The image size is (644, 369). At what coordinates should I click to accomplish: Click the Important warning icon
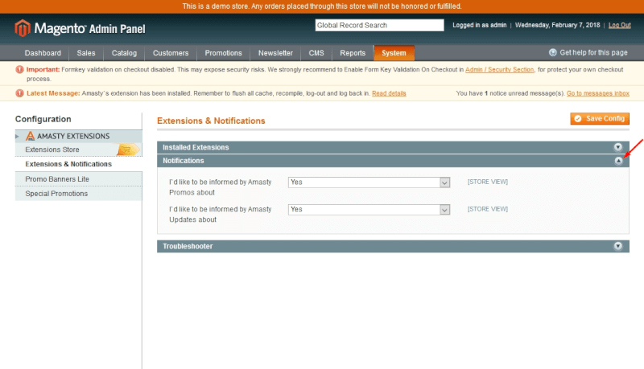point(19,69)
